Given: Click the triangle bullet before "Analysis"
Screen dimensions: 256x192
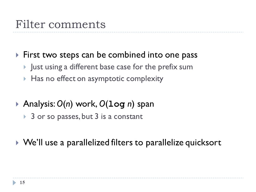Looking at the screenshot, I should pos(17,104).
